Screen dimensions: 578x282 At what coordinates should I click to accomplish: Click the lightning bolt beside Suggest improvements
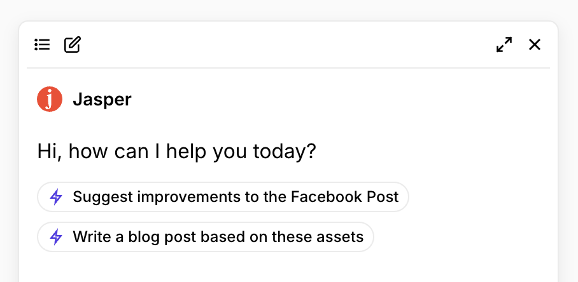[56, 197]
